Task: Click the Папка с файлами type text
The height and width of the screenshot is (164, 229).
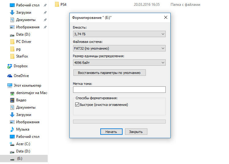Action: [x=185, y=5]
